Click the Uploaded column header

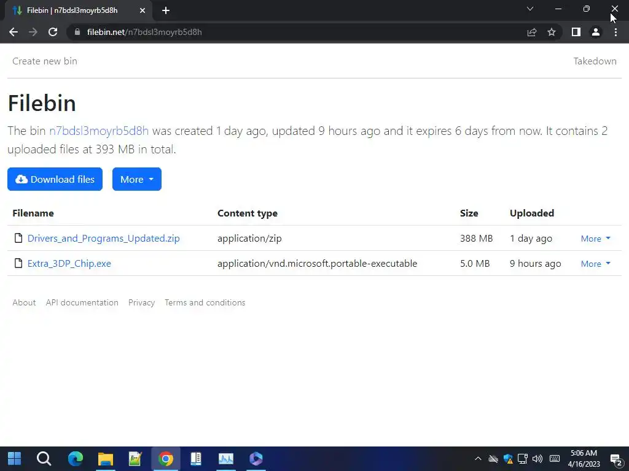[532, 213]
